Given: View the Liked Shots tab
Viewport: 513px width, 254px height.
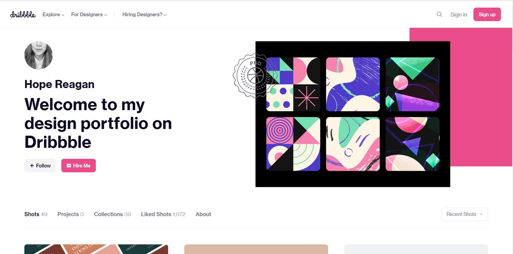Looking at the screenshot, I should click(163, 214).
